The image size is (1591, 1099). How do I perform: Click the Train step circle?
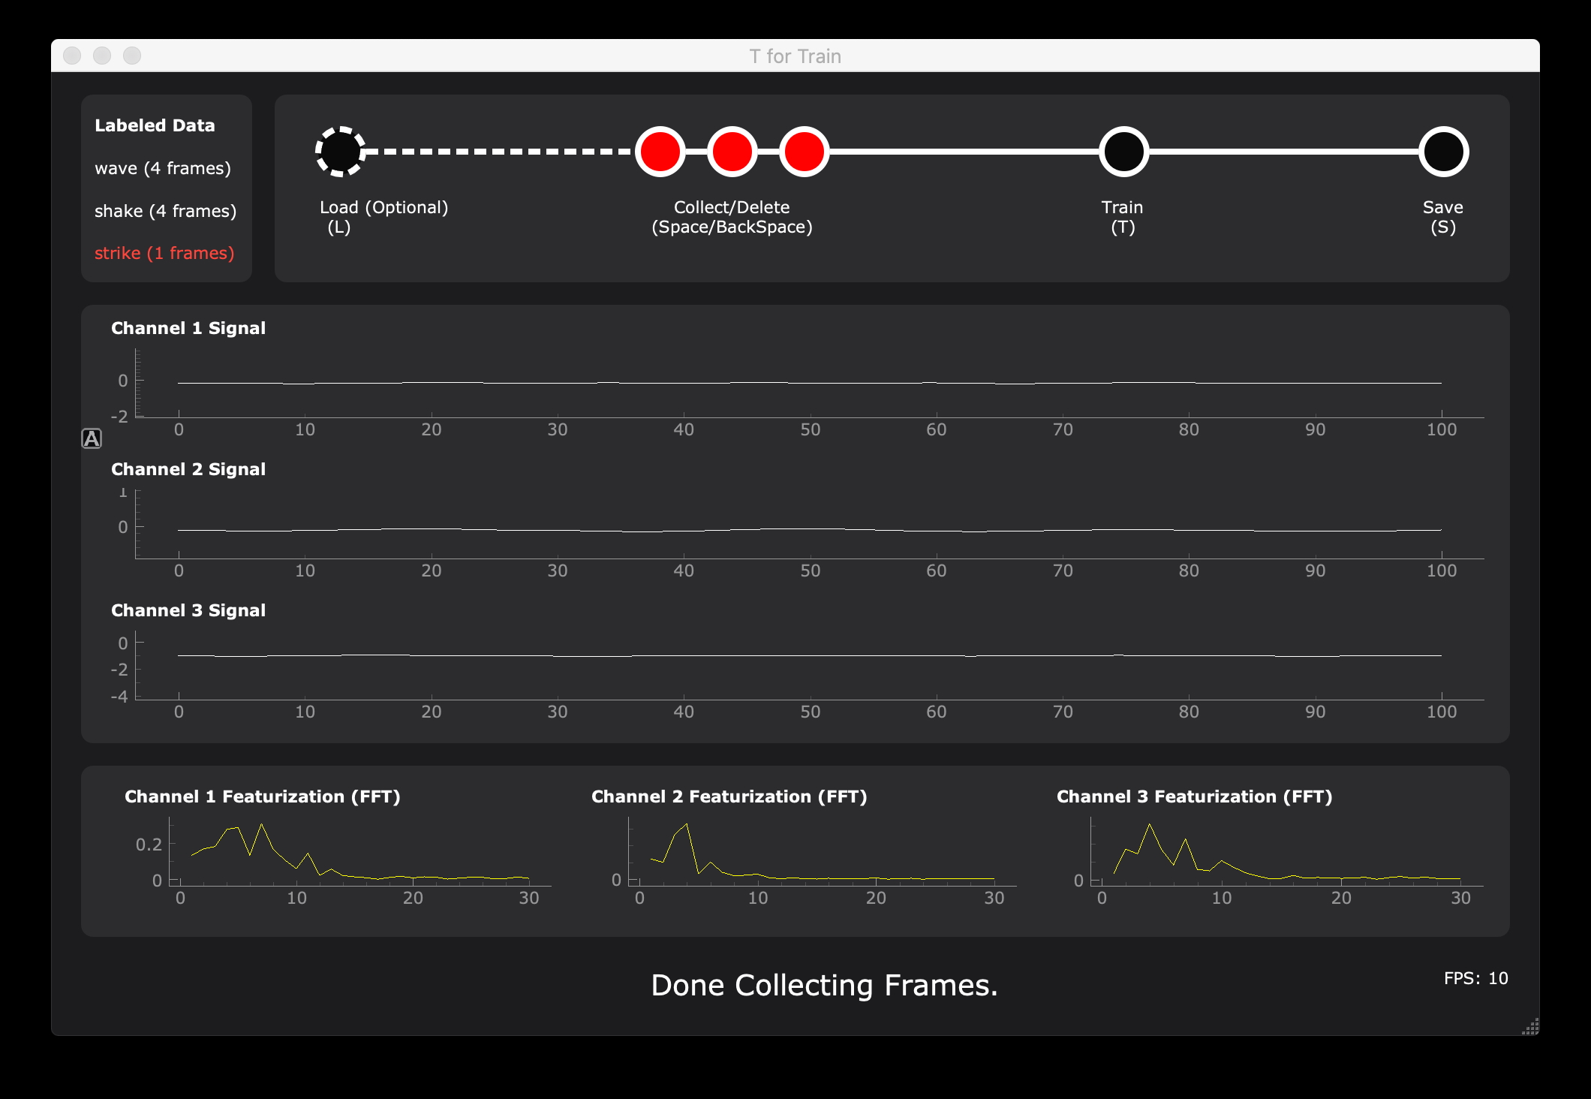(x=1123, y=152)
